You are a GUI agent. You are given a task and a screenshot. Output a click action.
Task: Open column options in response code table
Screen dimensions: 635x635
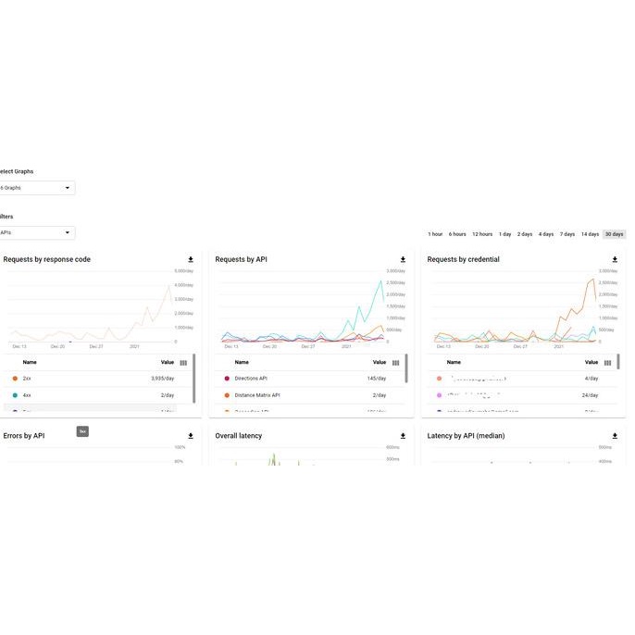(183, 363)
